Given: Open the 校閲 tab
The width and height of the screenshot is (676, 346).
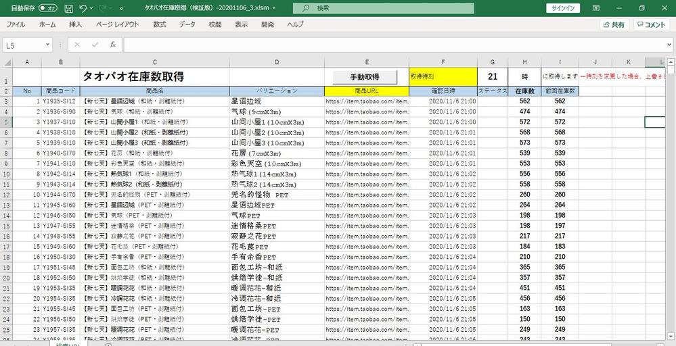Looking at the screenshot, I should click(215, 24).
